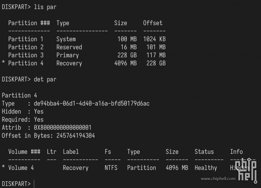261x188 pixels.
Task: Select the Partition 1 System row
Action: click(x=87, y=39)
